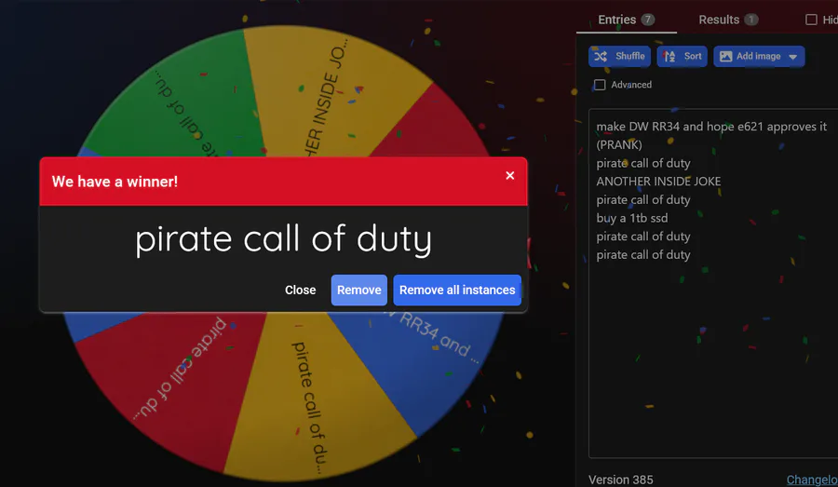The width and height of the screenshot is (838, 487).
Task: Click the Entries count badge showing 7
Action: point(648,20)
